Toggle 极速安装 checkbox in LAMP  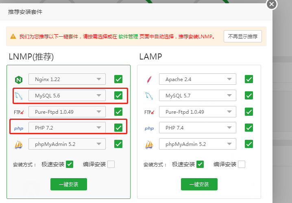pos(200,164)
